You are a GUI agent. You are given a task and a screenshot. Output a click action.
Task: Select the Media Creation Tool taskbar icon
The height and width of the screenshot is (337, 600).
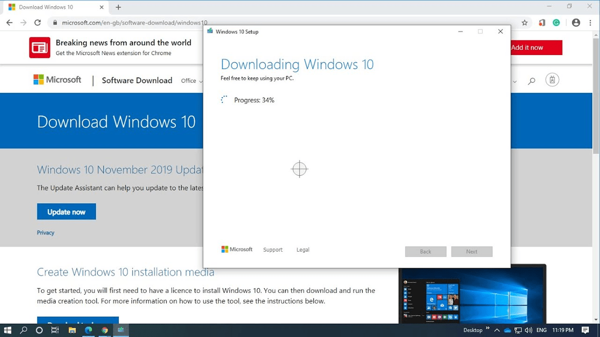click(121, 330)
